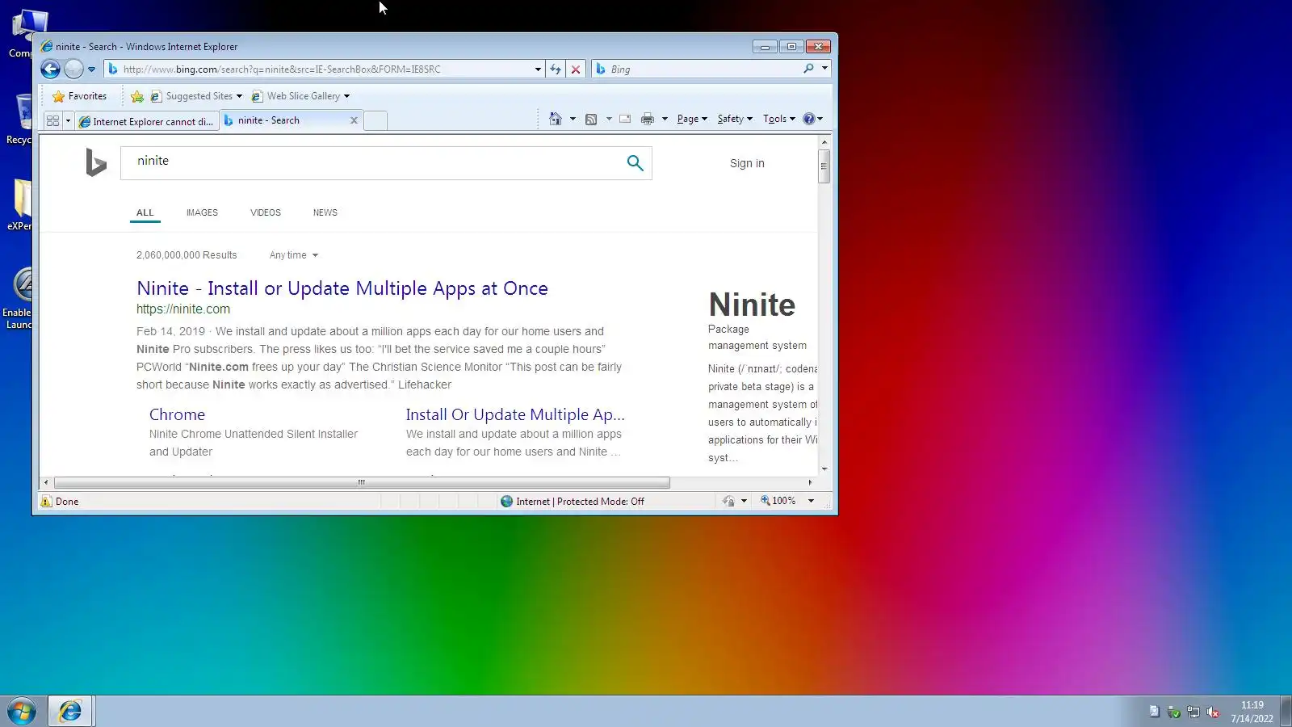Switch to the IMAGES results tab

tap(202, 212)
